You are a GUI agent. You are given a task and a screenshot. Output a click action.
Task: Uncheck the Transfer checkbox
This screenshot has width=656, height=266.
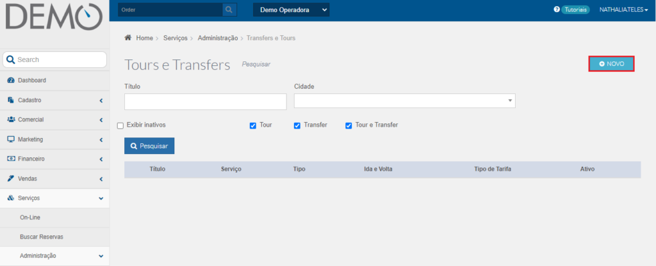coord(297,126)
